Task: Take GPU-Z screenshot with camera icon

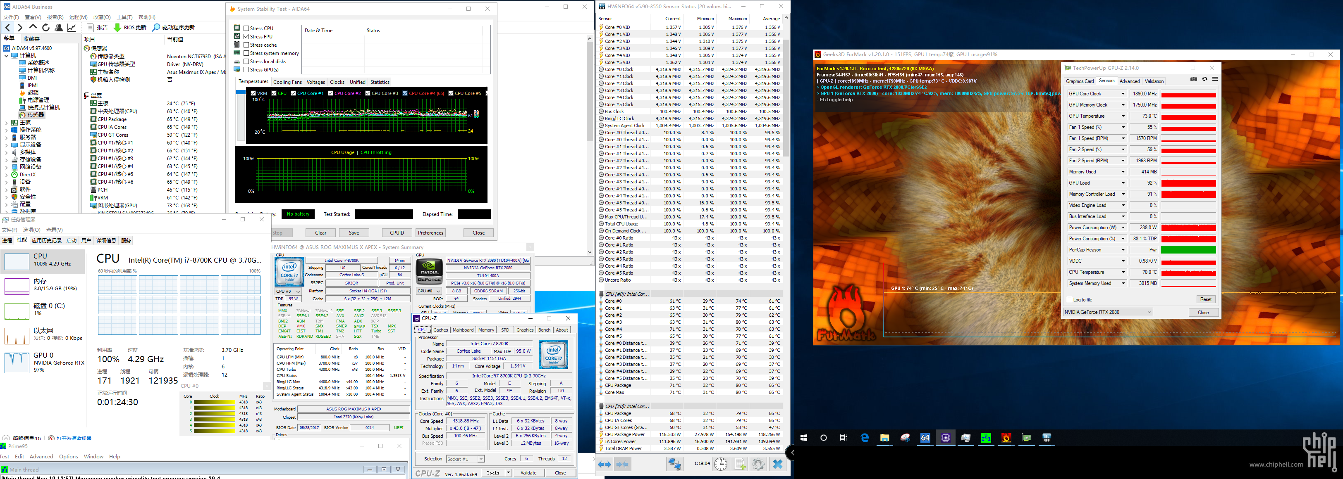Action: [1193, 79]
